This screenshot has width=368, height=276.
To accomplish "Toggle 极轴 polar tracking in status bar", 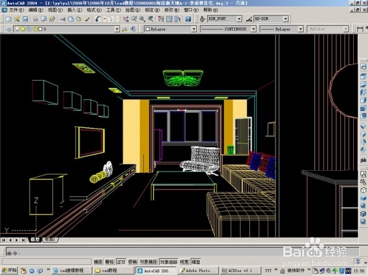I will click(x=132, y=262).
